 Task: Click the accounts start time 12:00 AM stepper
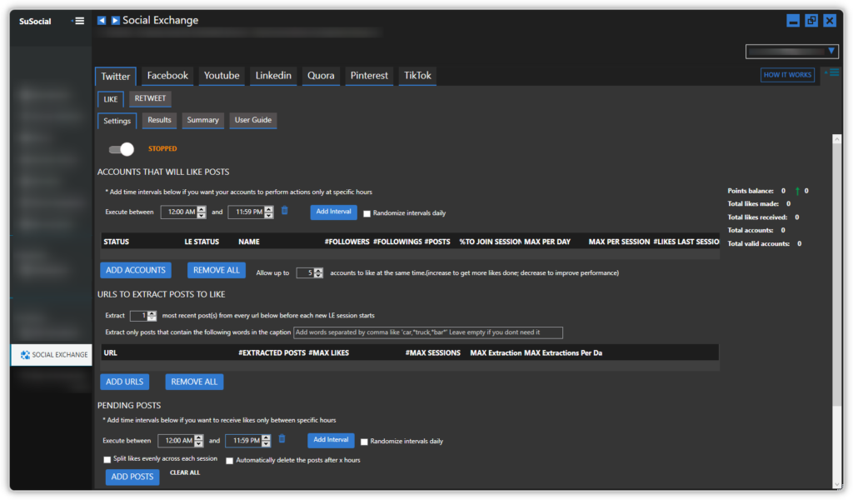pos(202,212)
